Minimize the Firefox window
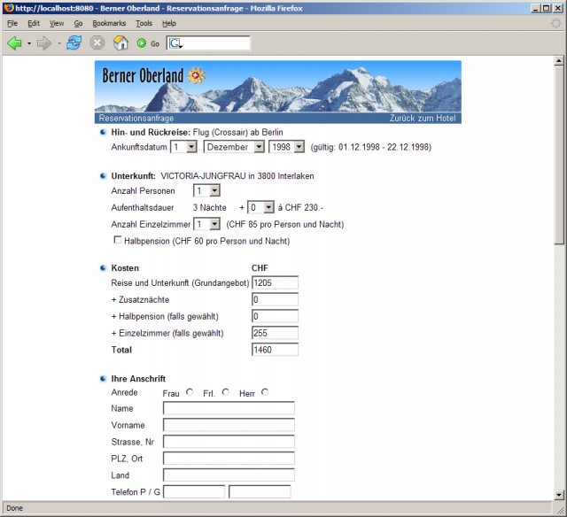The height and width of the screenshot is (517, 567). pos(536,8)
